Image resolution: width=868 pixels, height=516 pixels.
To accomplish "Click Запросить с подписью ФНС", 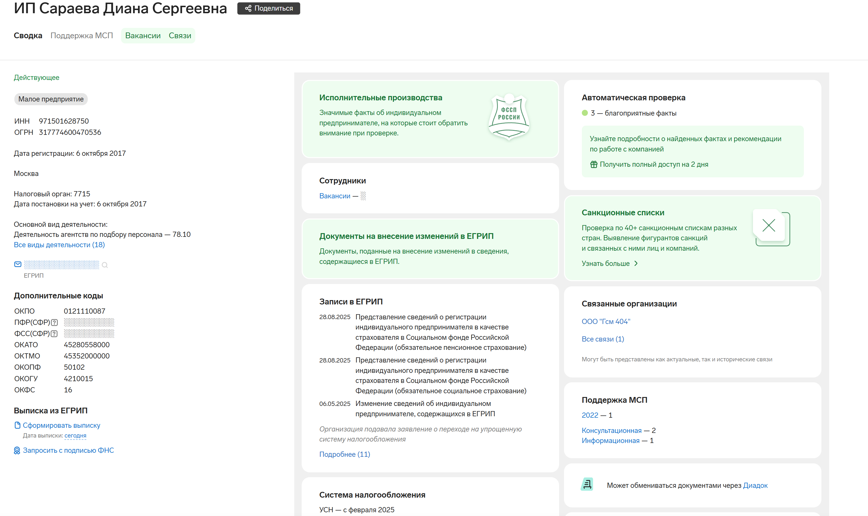I will [x=68, y=450].
